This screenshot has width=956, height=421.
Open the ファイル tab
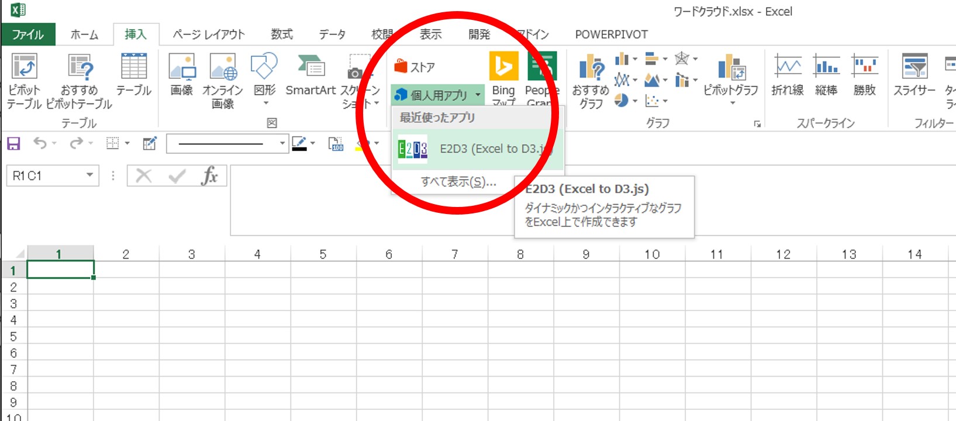pos(28,34)
